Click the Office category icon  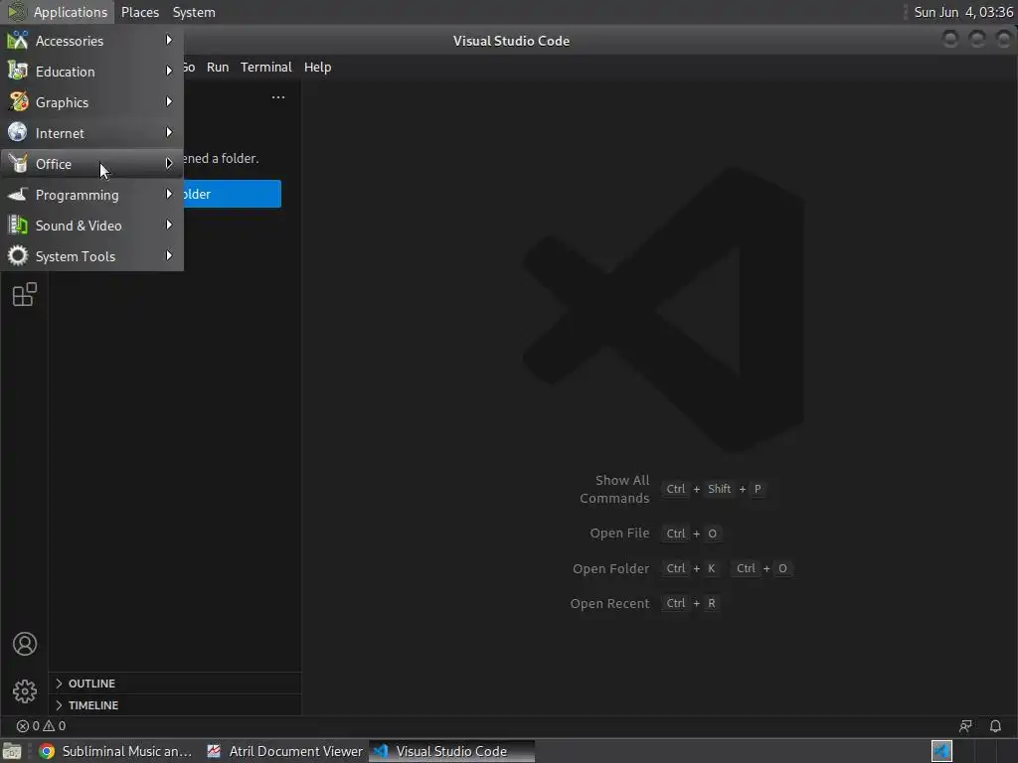click(x=18, y=164)
